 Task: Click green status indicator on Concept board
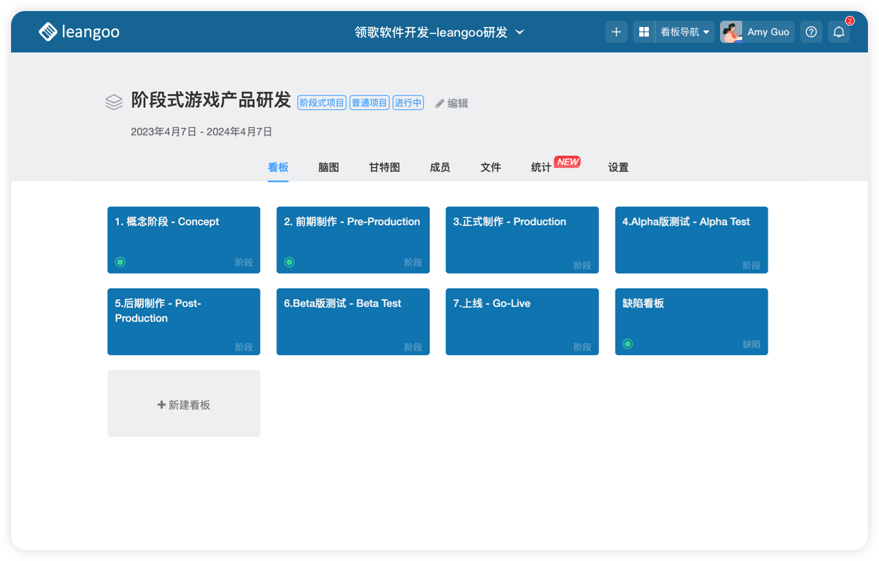(120, 262)
